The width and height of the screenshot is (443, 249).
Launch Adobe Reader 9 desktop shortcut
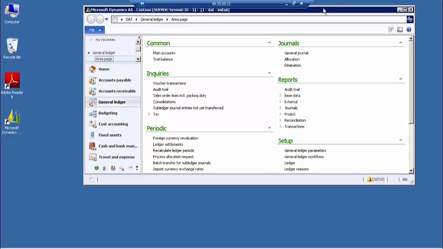point(12,85)
